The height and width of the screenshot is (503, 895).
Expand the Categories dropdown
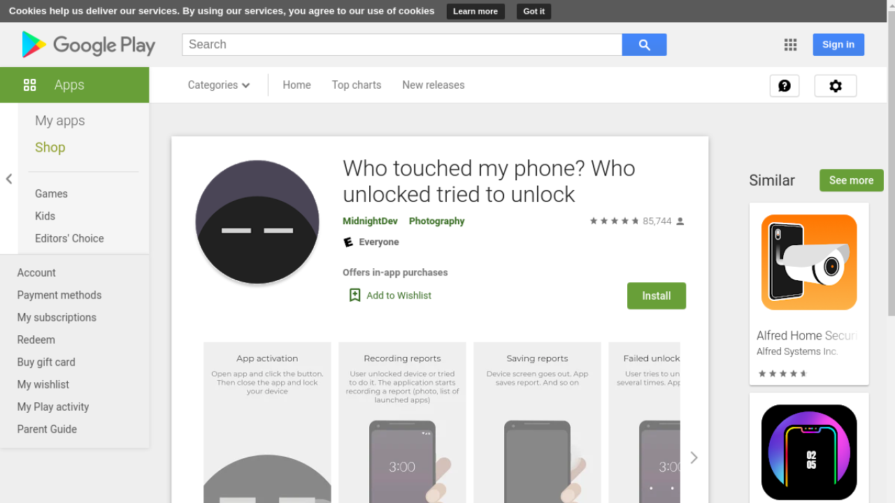218,85
